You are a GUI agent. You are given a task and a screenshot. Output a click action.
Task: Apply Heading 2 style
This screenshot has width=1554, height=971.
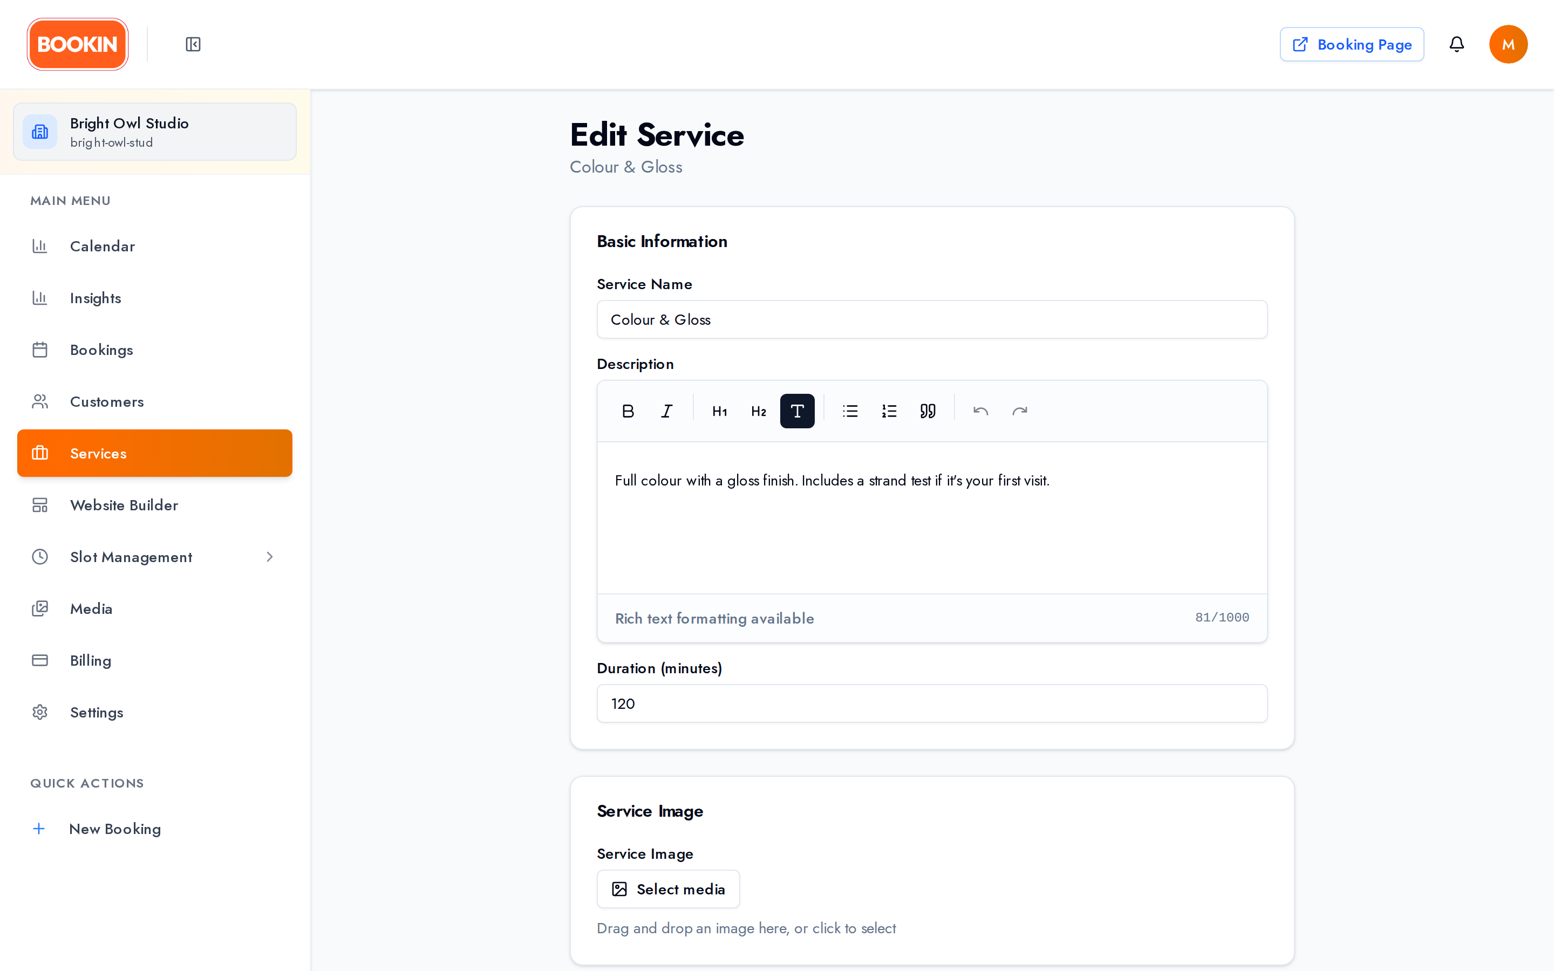pyautogui.click(x=758, y=411)
